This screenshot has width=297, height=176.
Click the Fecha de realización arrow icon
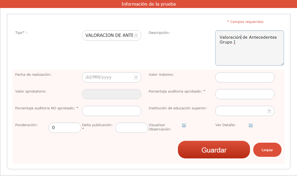pyautogui.click(x=136, y=77)
